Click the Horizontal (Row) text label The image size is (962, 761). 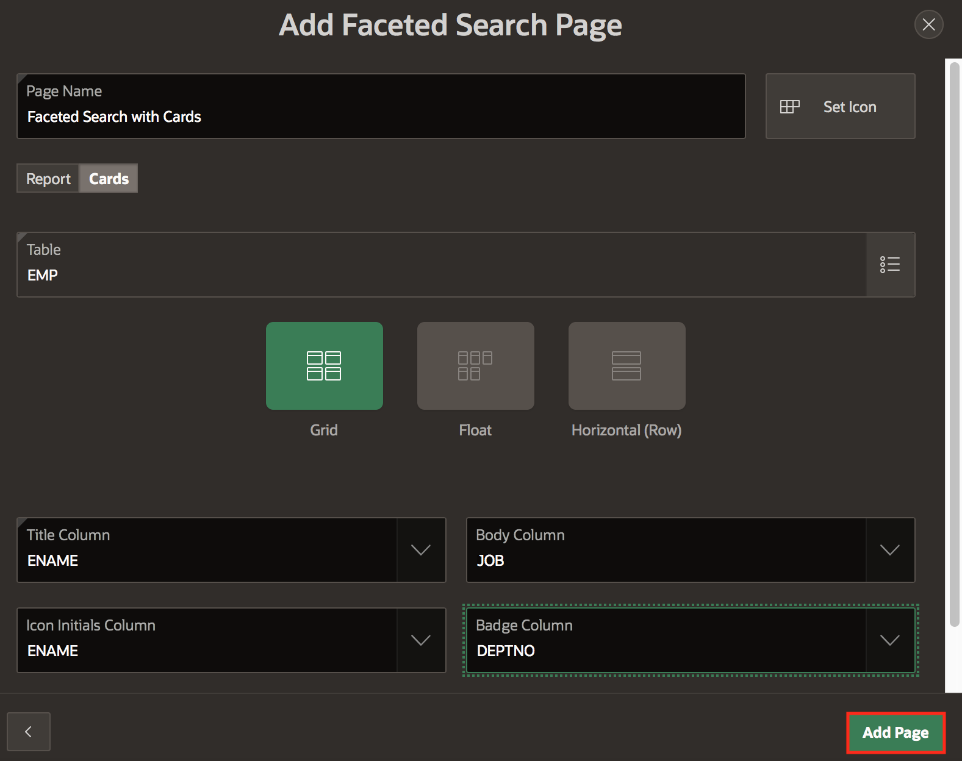tap(626, 430)
